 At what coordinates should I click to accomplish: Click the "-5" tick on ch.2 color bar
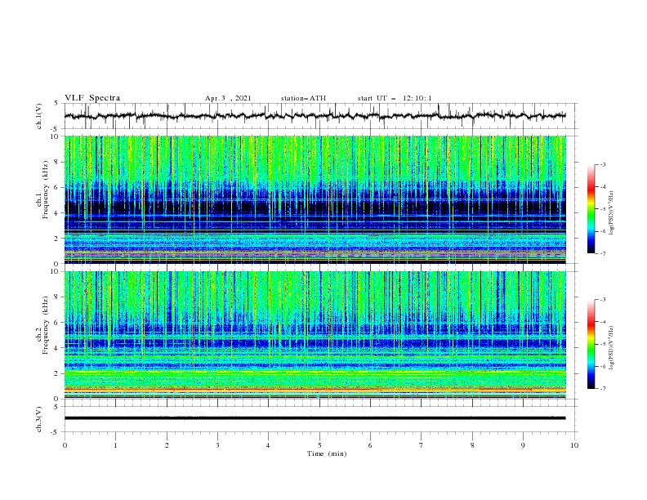pyautogui.click(x=602, y=344)
